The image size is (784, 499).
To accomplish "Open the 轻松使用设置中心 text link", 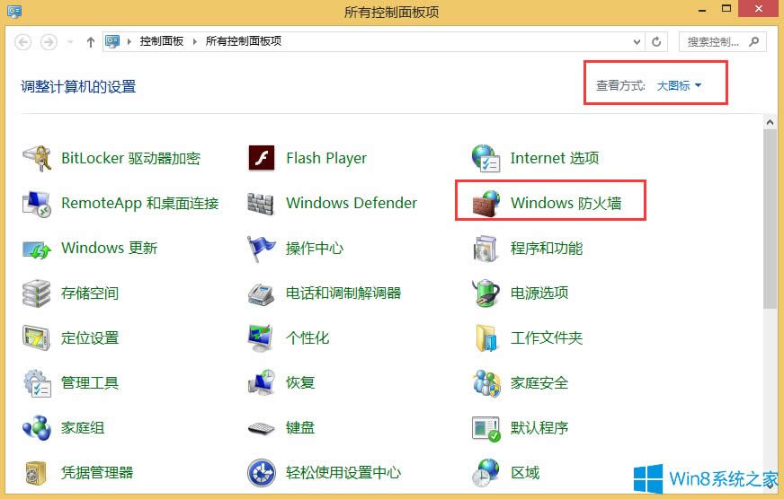I will [343, 473].
